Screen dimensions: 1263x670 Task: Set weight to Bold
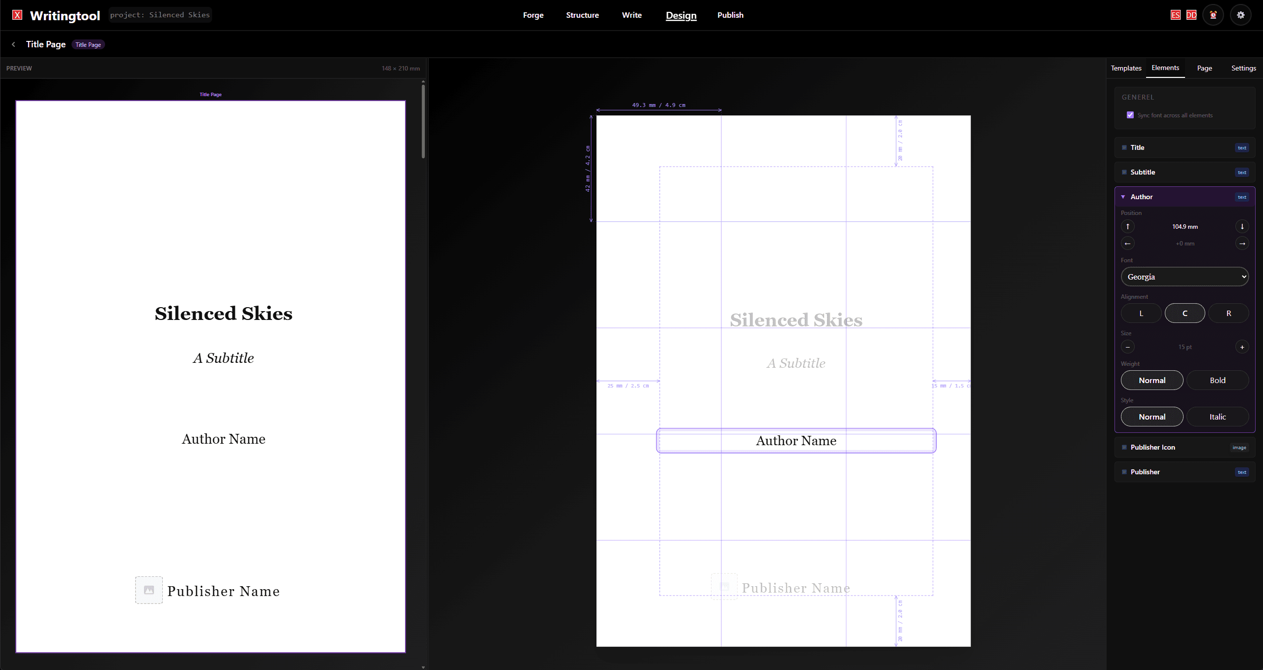coord(1218,380)
